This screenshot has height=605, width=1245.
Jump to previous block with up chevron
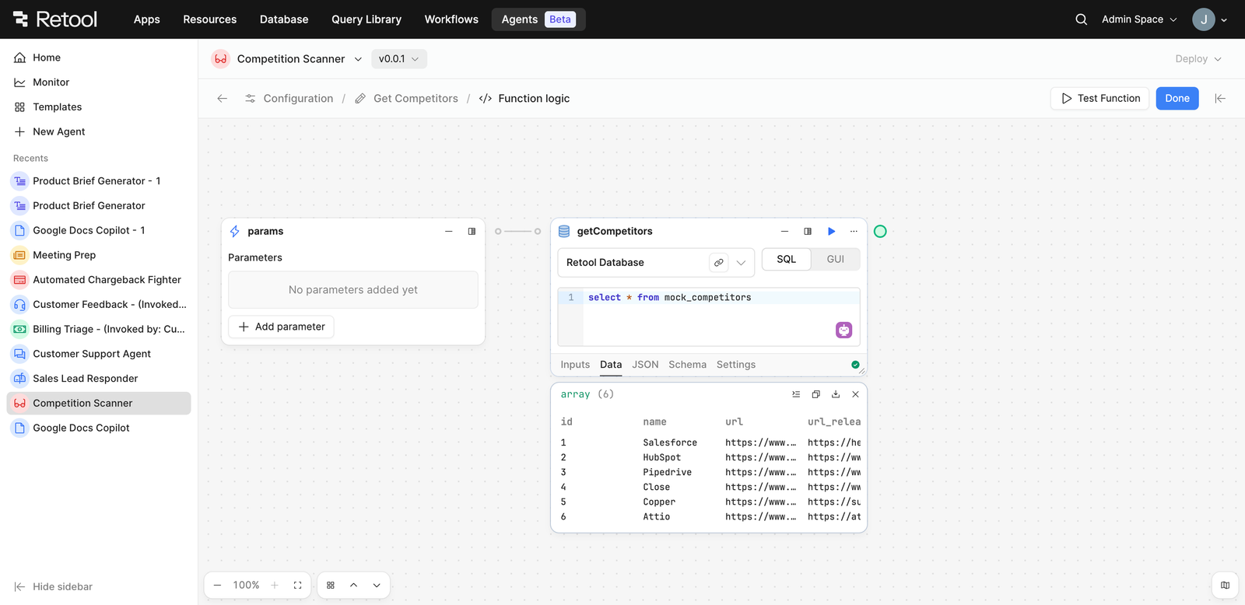[x=353, y=586]
